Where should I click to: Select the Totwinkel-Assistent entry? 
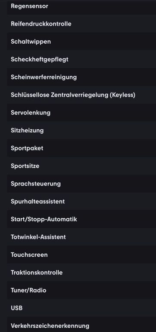(81, 237)
